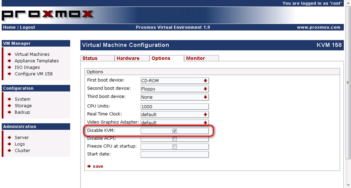
Task: Click the page scrollbar up arrow
Action: pos(349,3)
